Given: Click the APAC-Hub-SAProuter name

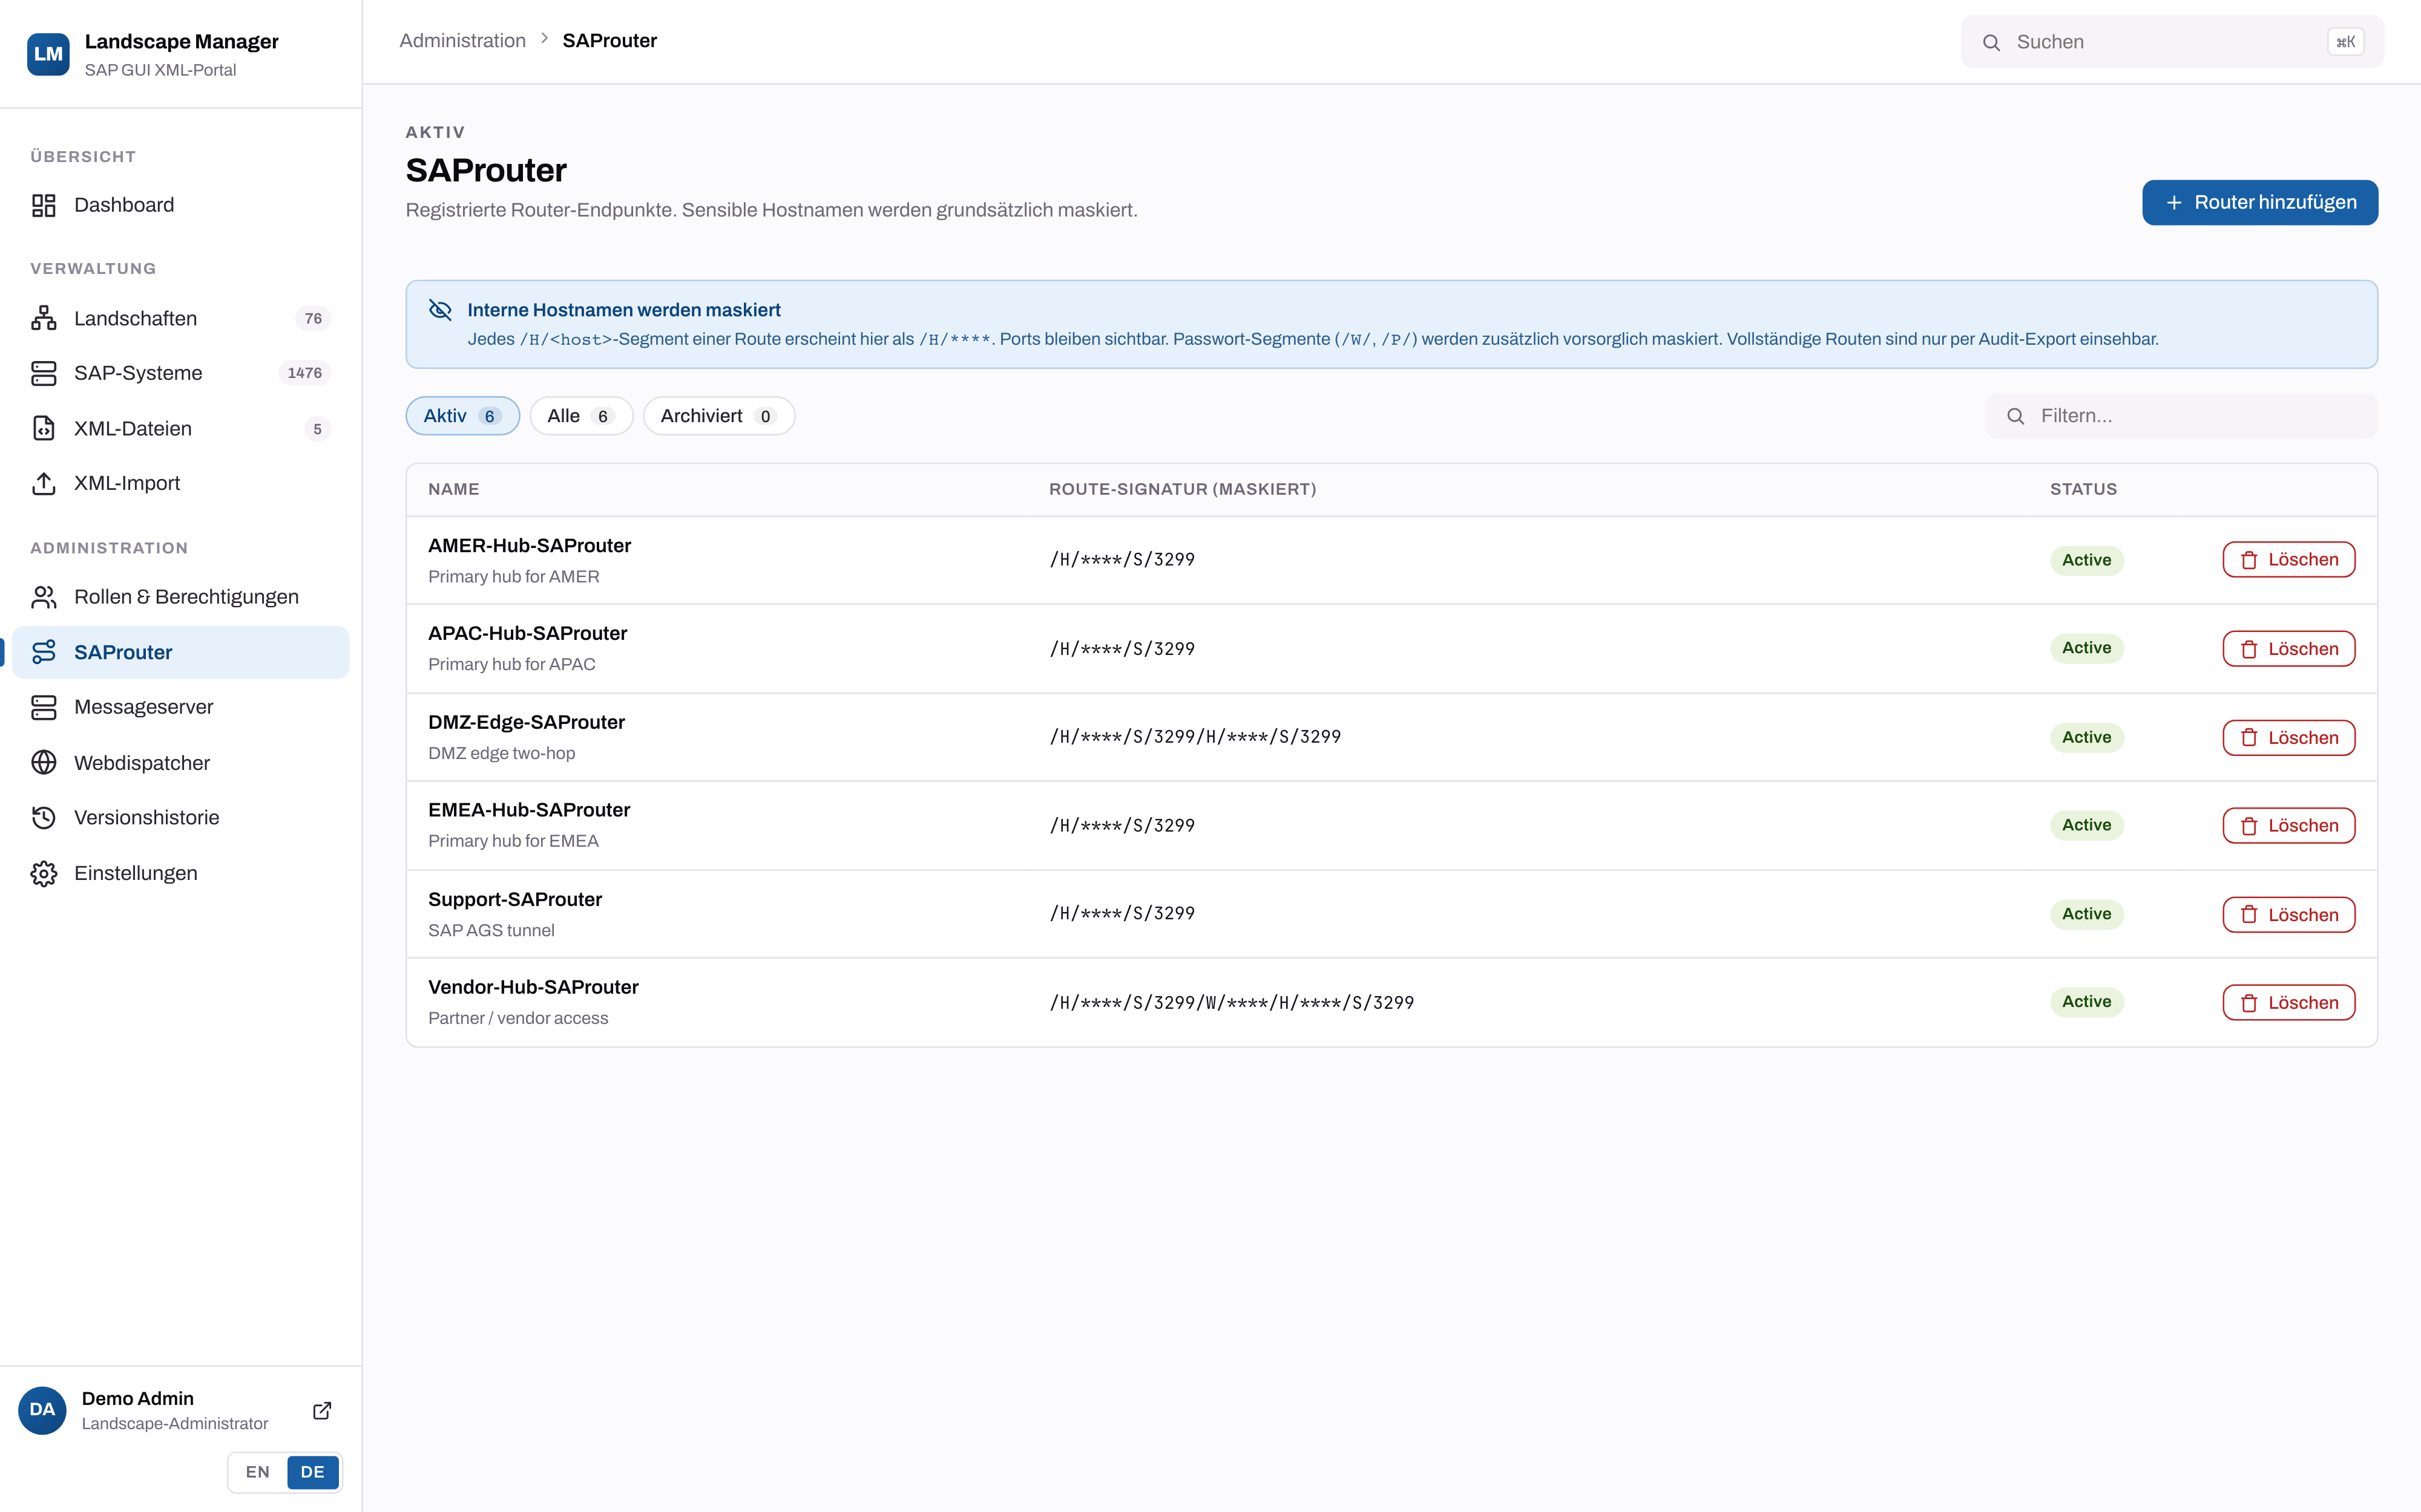Looking at the screenshot, I should [x=528, y=633].
